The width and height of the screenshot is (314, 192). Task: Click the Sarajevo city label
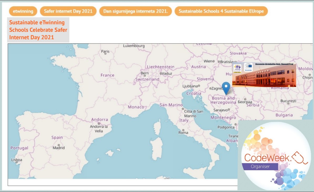(x=221, y=110)
